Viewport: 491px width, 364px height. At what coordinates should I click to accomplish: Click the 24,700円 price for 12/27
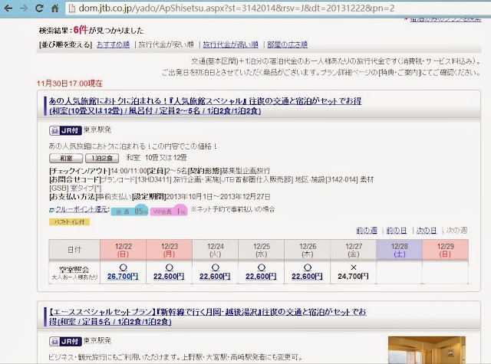(x=353, y=277)
